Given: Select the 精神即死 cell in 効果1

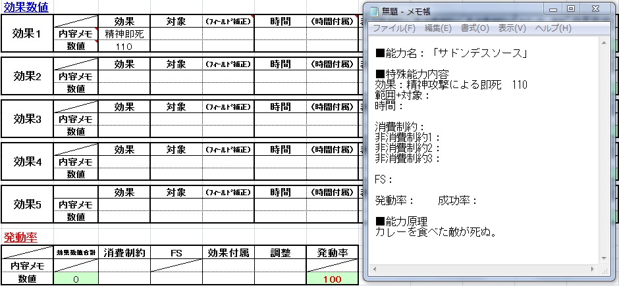Looking at the screenshot, I should (x=124, y=34).
